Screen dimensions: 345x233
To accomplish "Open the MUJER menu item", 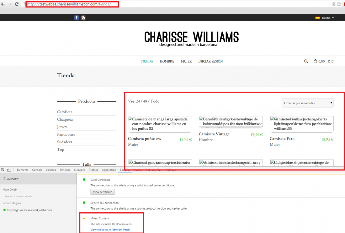I will point(186,61).
